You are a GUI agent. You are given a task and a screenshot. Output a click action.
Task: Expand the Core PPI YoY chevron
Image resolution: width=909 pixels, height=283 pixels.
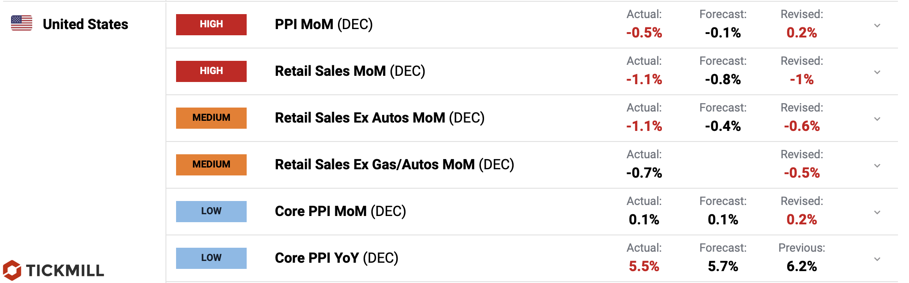pyautogui.click(x=877, y=259)
